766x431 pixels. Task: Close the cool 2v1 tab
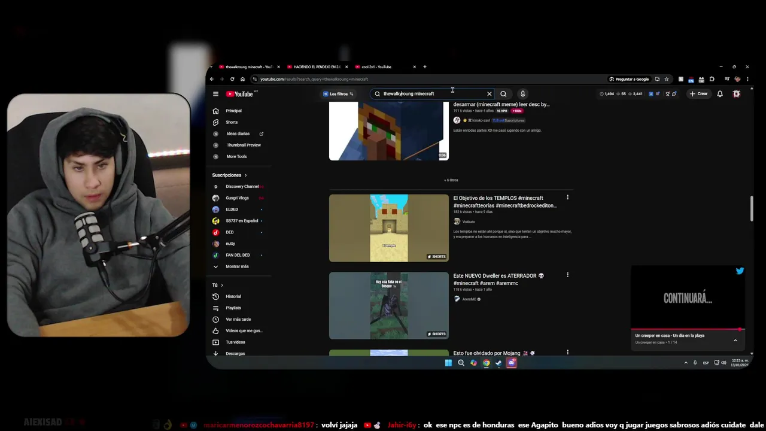coord(414,67)
